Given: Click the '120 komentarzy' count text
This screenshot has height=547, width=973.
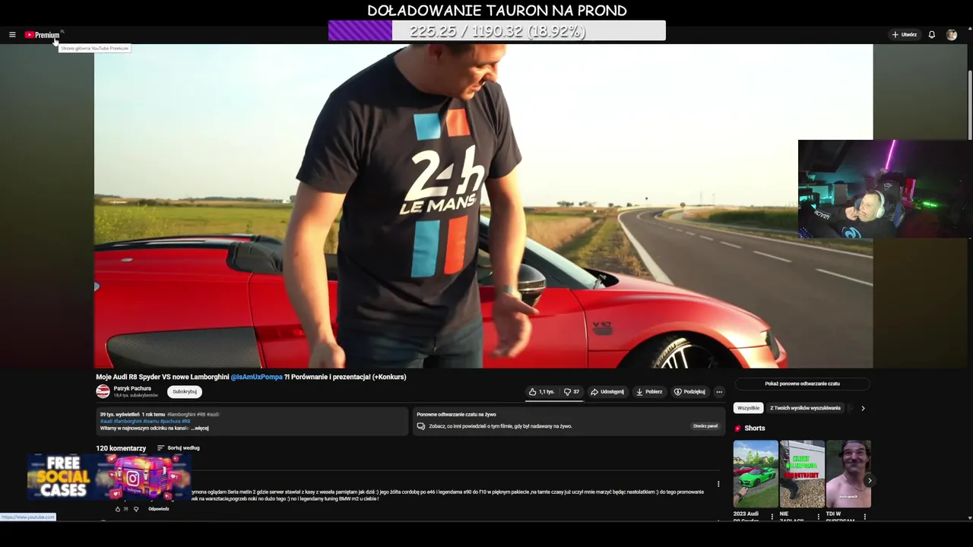Looking at the screenshot, I should click(x=121, y=448).
